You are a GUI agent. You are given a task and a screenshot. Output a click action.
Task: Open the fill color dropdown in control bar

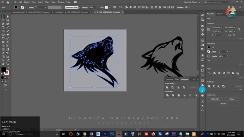[19, 7]
